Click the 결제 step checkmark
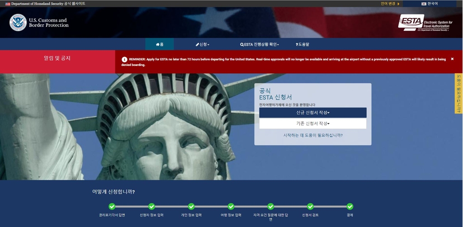 click(x=350, y=207)
